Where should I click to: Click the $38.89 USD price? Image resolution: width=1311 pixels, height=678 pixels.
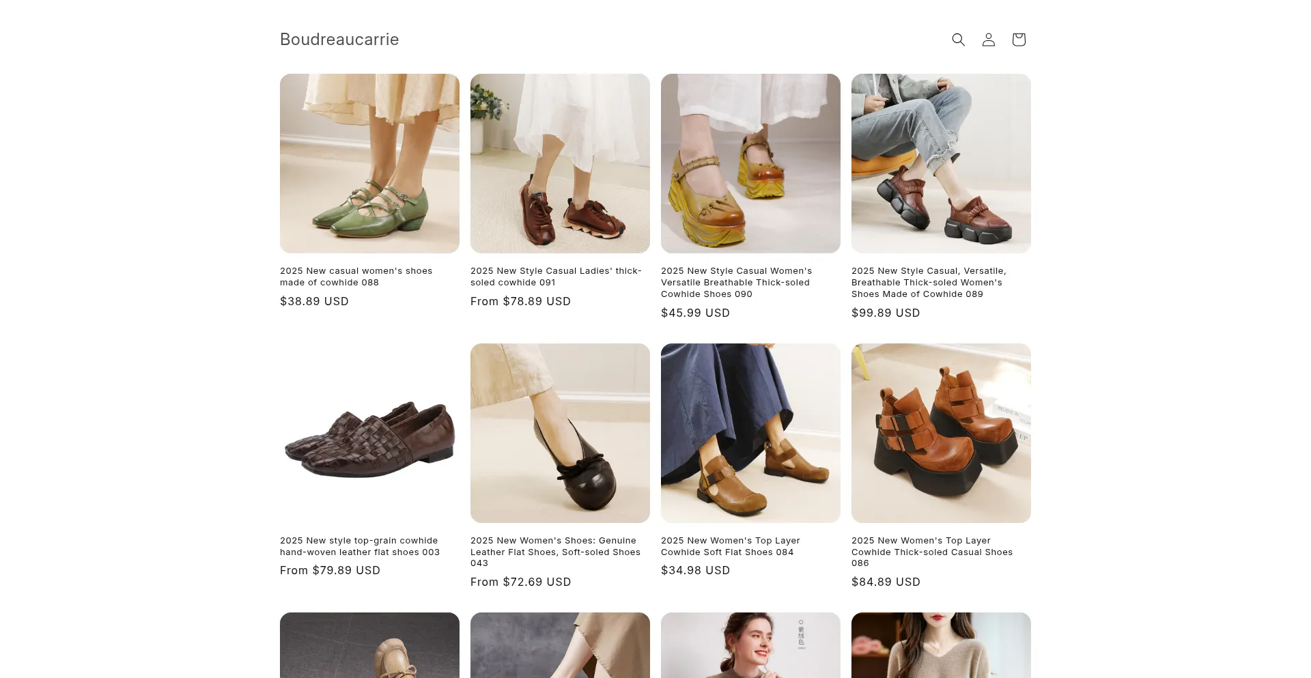pos(314,301)
